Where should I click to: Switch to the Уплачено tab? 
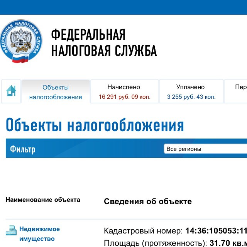(x=191, y=91)
